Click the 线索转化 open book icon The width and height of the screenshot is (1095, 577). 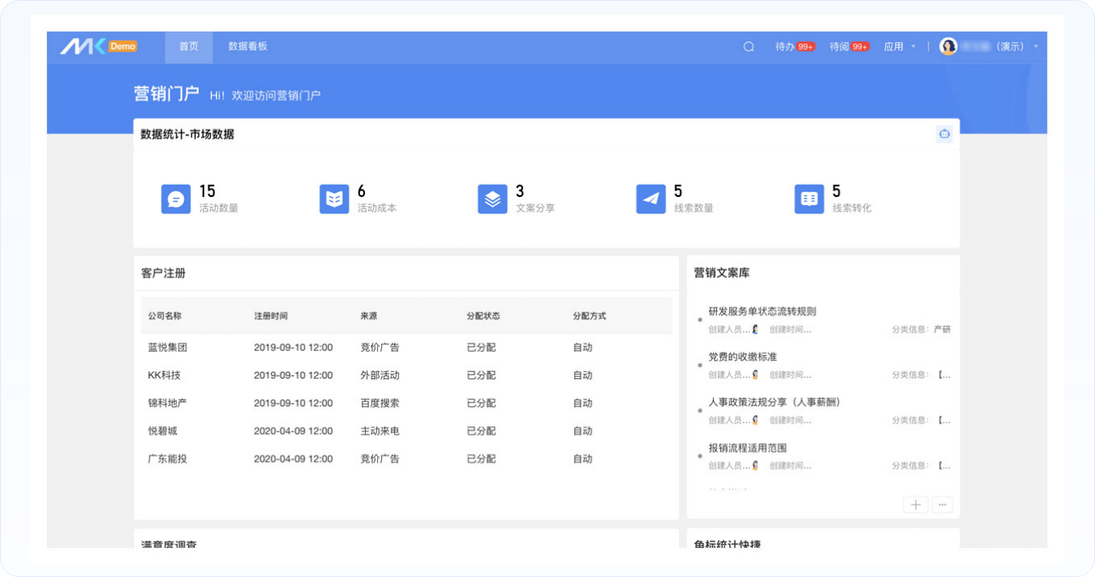pyautogui.click(x=809, y=199)
